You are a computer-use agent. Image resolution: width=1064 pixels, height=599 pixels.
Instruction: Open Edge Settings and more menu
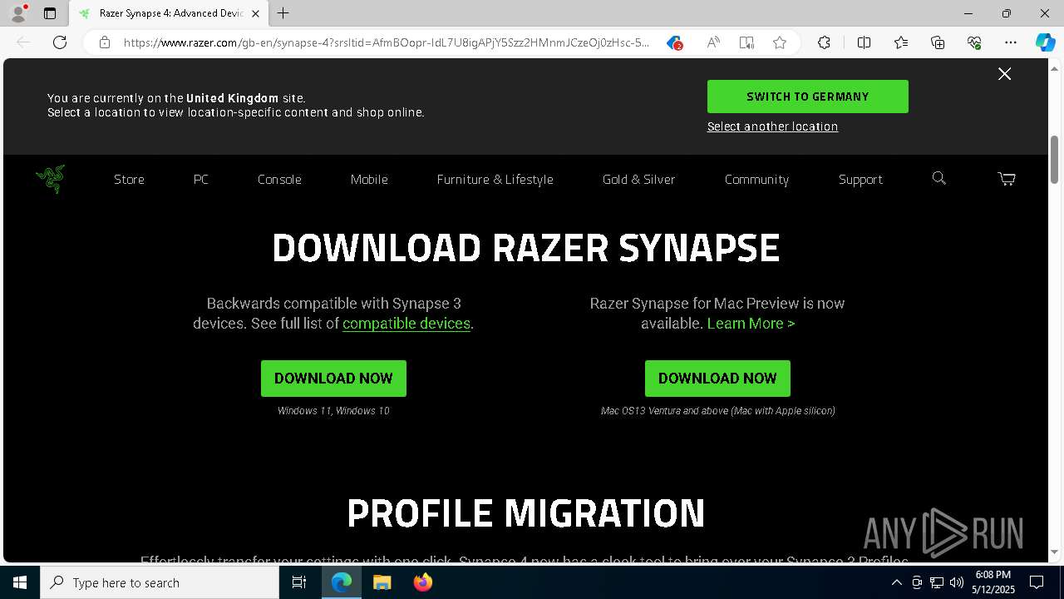pyautogui.click(x=1011, y=42)
